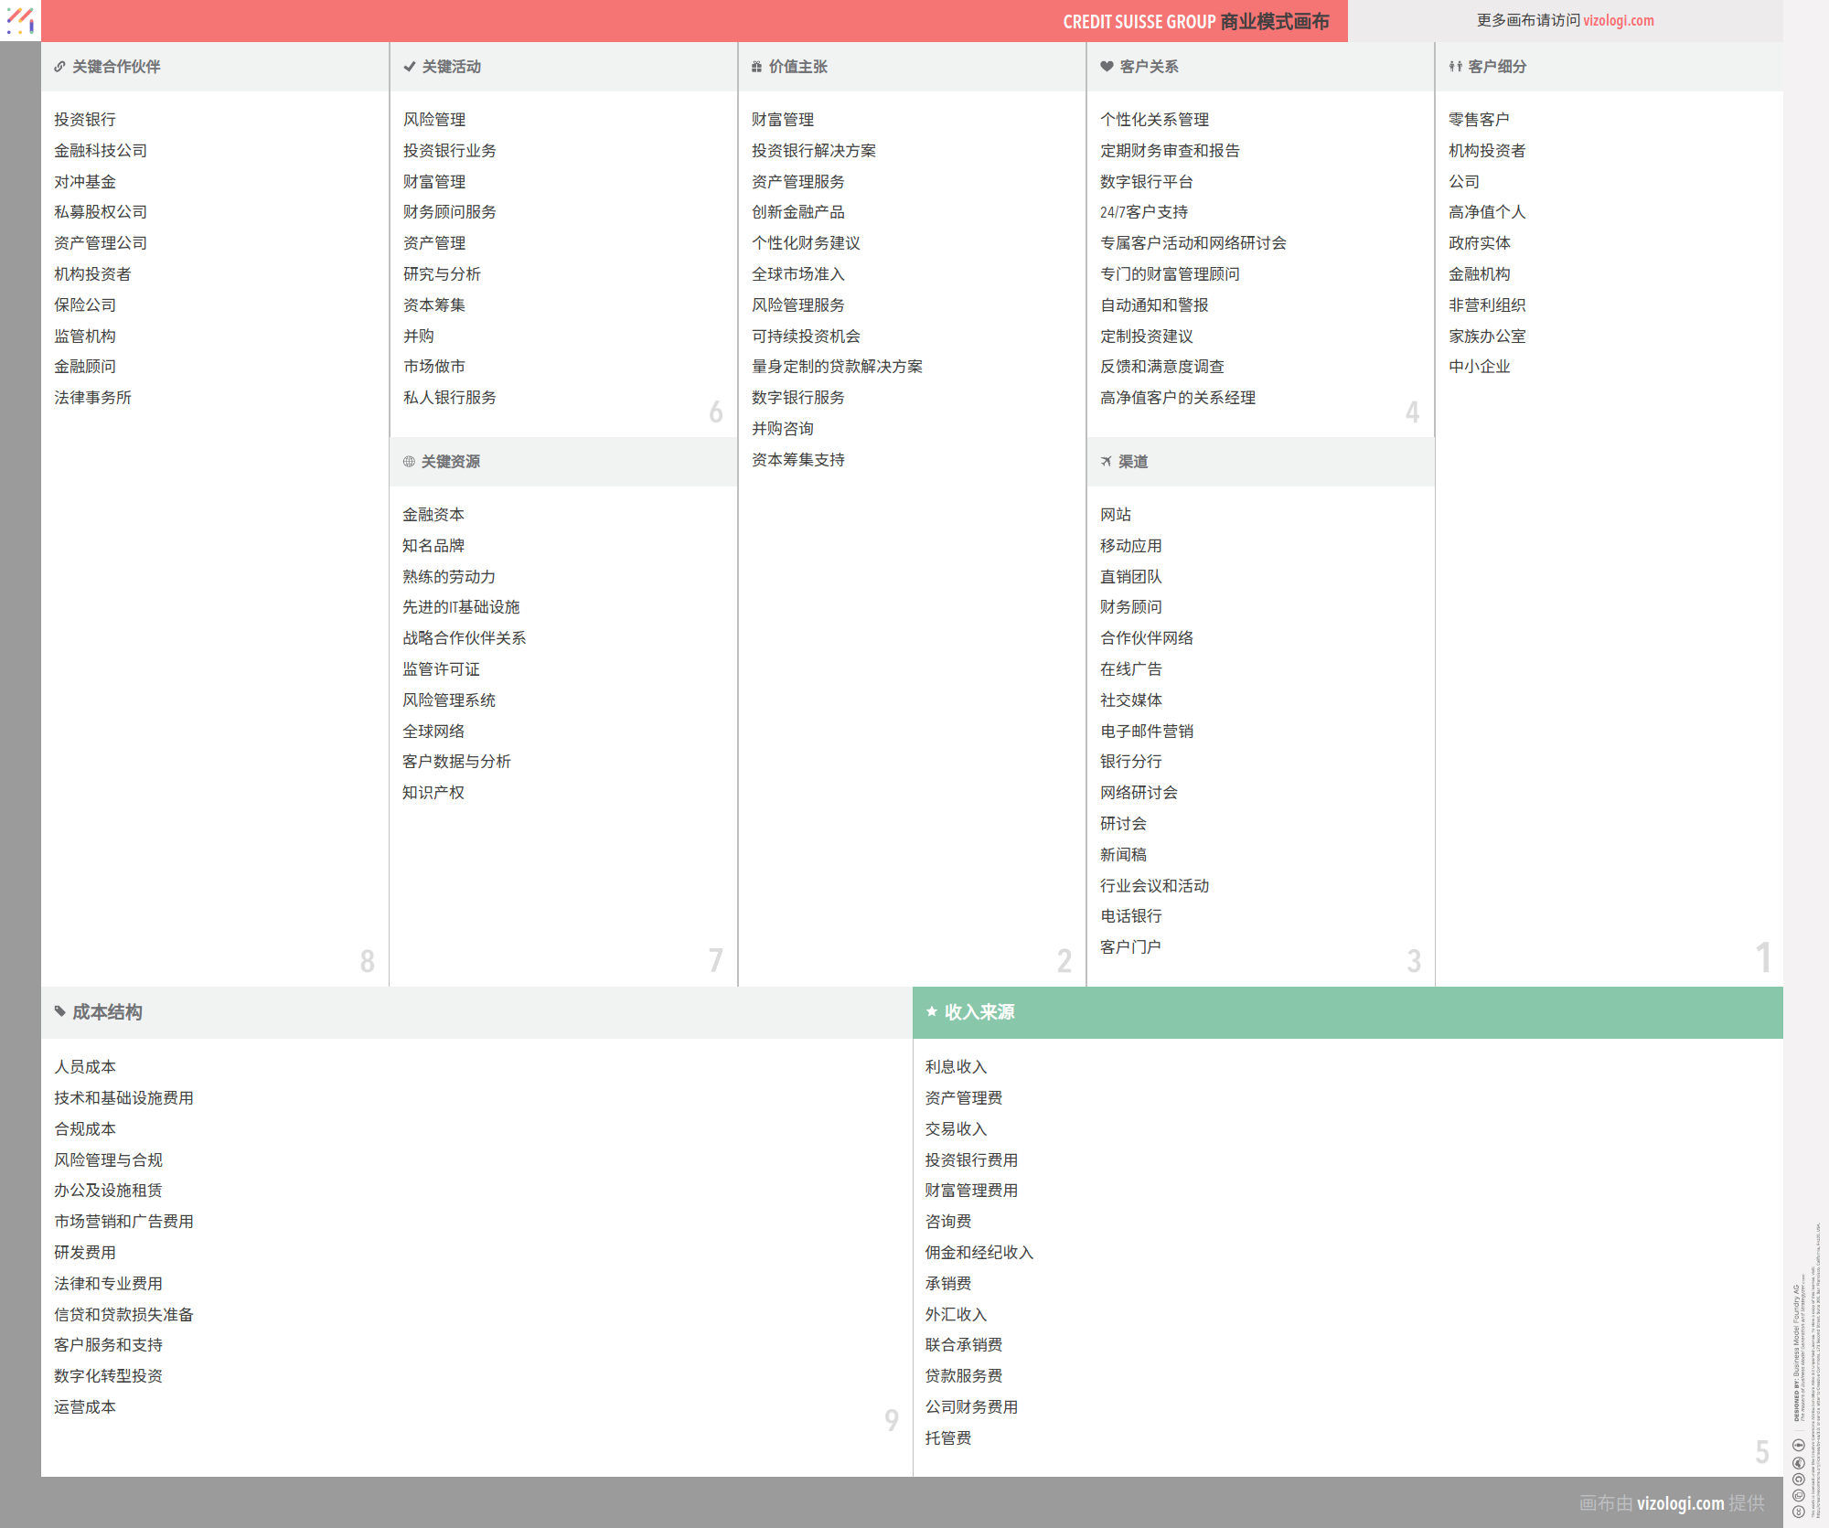Image resolution: width=1829 pixels, height=1528 pixels.
Task: Click the 风险管理 key activity item
Action: pyautogui.click(x=434, y=120)
